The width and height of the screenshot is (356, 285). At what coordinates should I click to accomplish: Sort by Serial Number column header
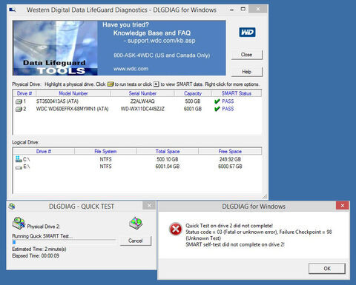pos(142,93)
